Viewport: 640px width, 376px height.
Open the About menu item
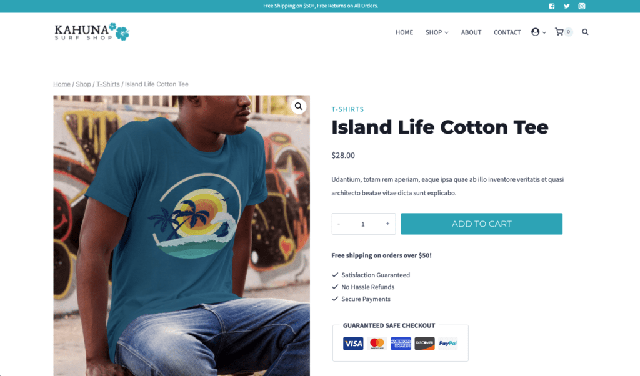pyautogui.click(x=471, y=32)
